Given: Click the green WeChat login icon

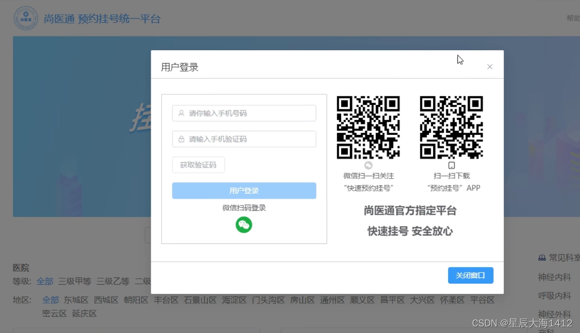Looking at the screenshot, I should click(x=244, y=225).
